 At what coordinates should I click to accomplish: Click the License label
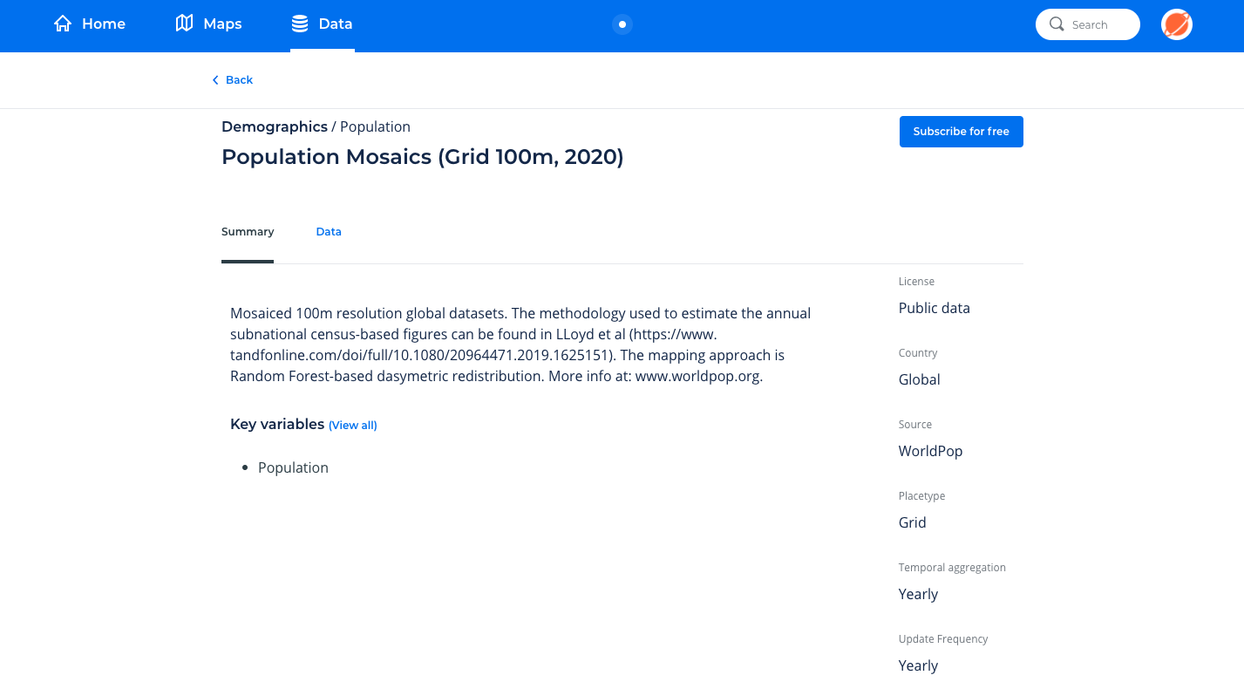[x=916, y=282]
